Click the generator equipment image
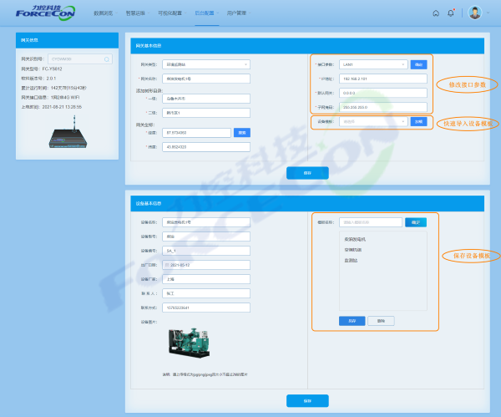 coord(190,343)
